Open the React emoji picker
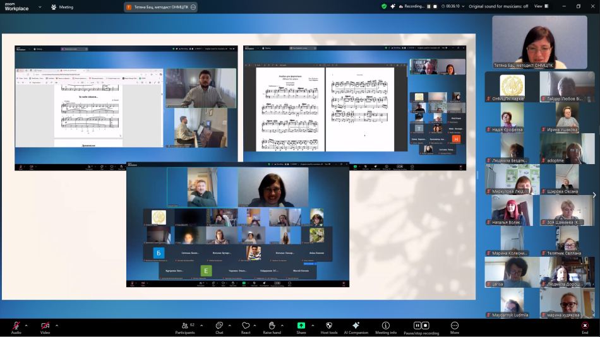 point(246,328)
